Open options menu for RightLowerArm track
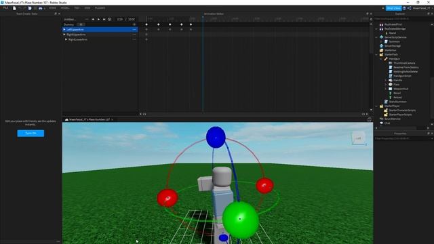Screen dimensions: 434x244 click(134, 39)
